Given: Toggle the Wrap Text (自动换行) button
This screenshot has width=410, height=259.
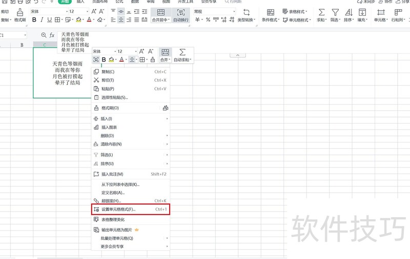Looking at the screenshot, I should [181, 15].
